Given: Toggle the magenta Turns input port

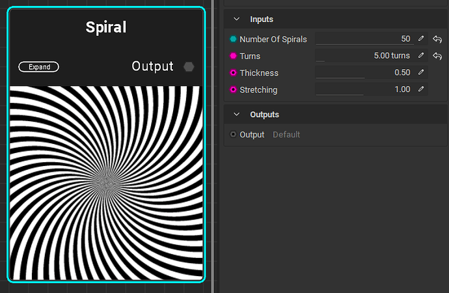Looking at the screenshot, I should pyautogui.click(x=234, y=56).
